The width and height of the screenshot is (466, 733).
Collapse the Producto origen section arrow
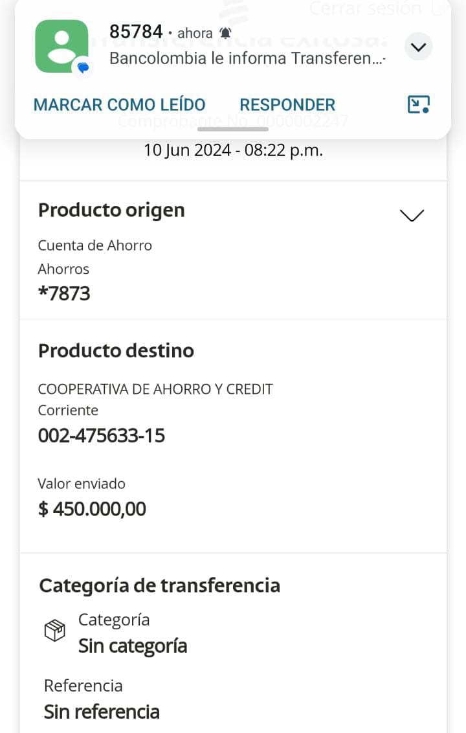tap(412, 215)
